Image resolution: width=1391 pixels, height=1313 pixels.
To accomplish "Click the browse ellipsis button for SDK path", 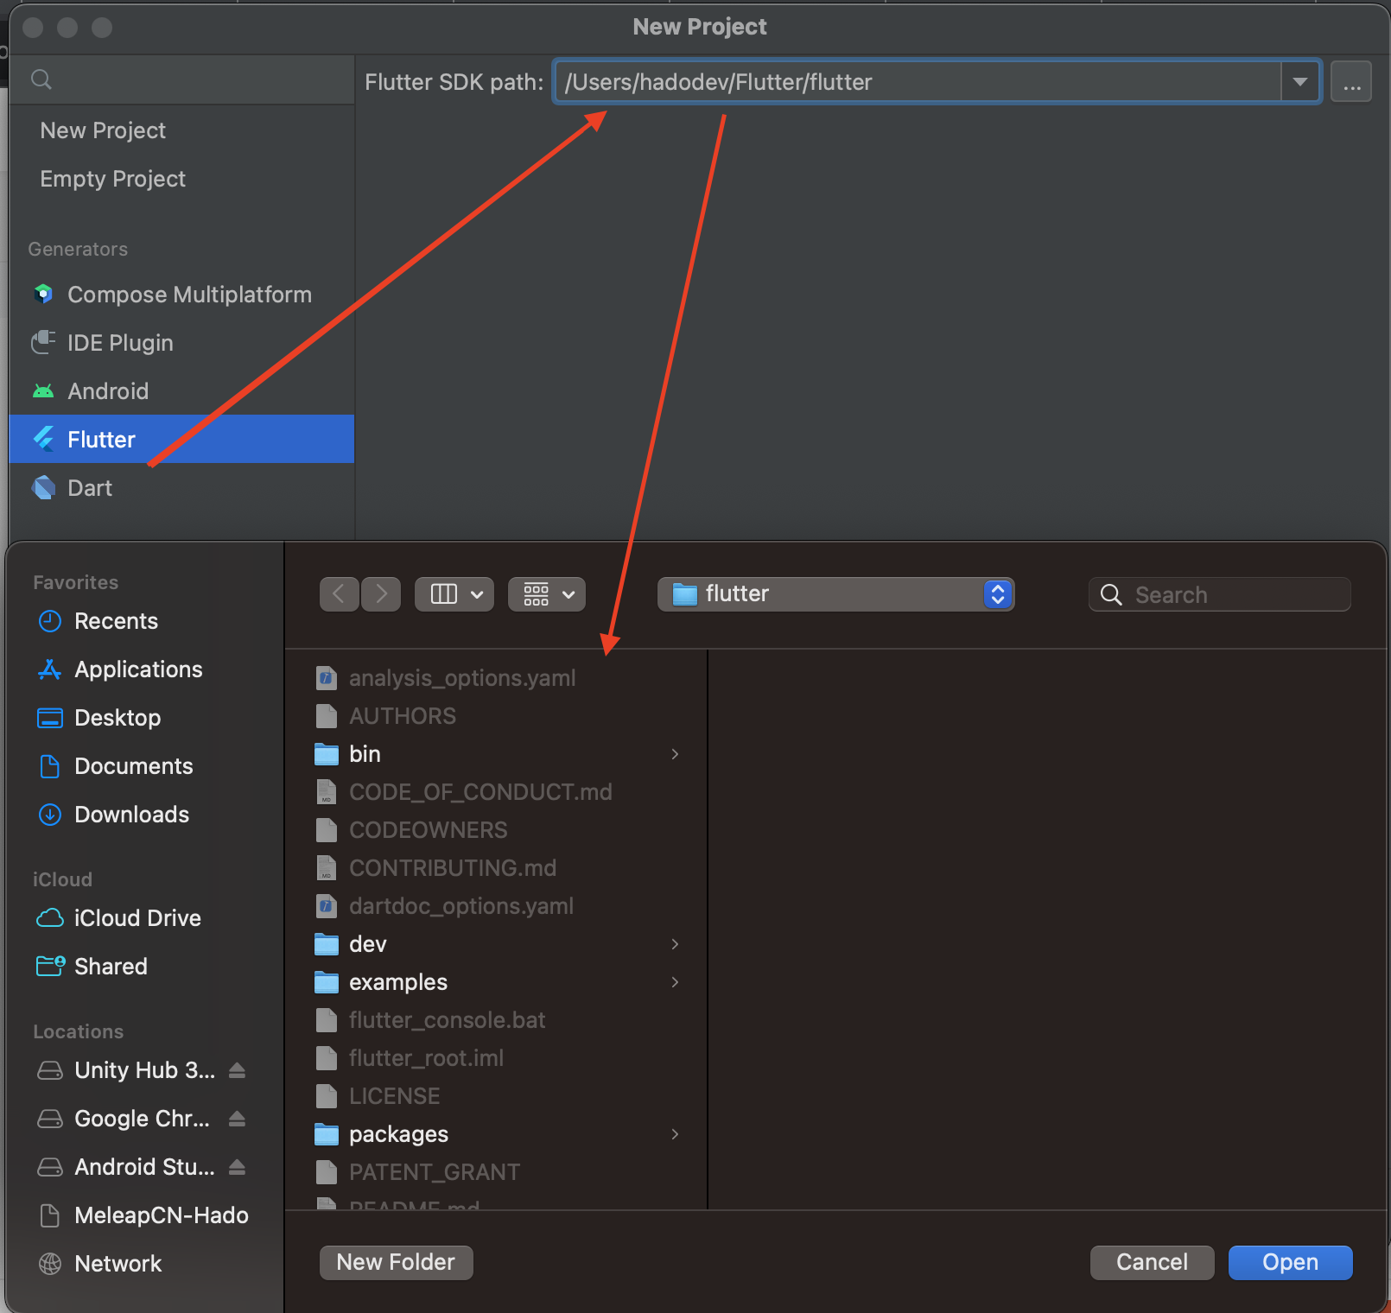I will coord(1351,82).
